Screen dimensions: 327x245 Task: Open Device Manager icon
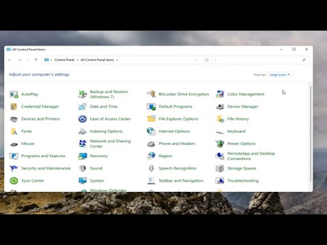click(x=220, y=107)
